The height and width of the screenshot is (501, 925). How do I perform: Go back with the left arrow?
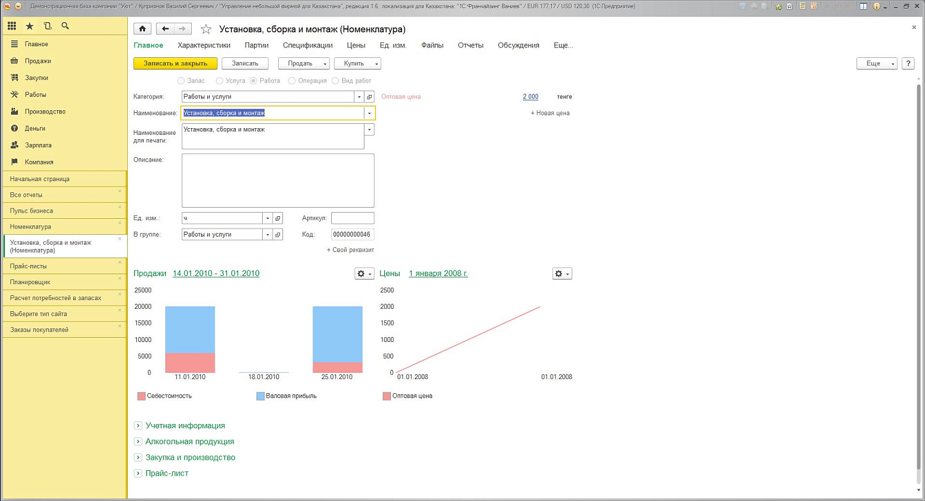click(165, 29)
